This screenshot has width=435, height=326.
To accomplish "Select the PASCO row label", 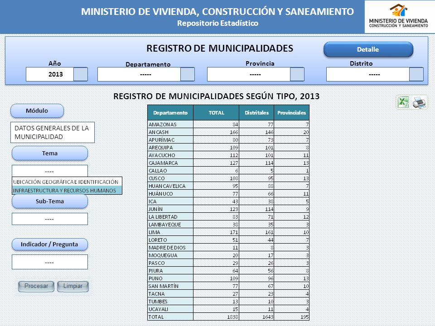I will tap(170, 263).
